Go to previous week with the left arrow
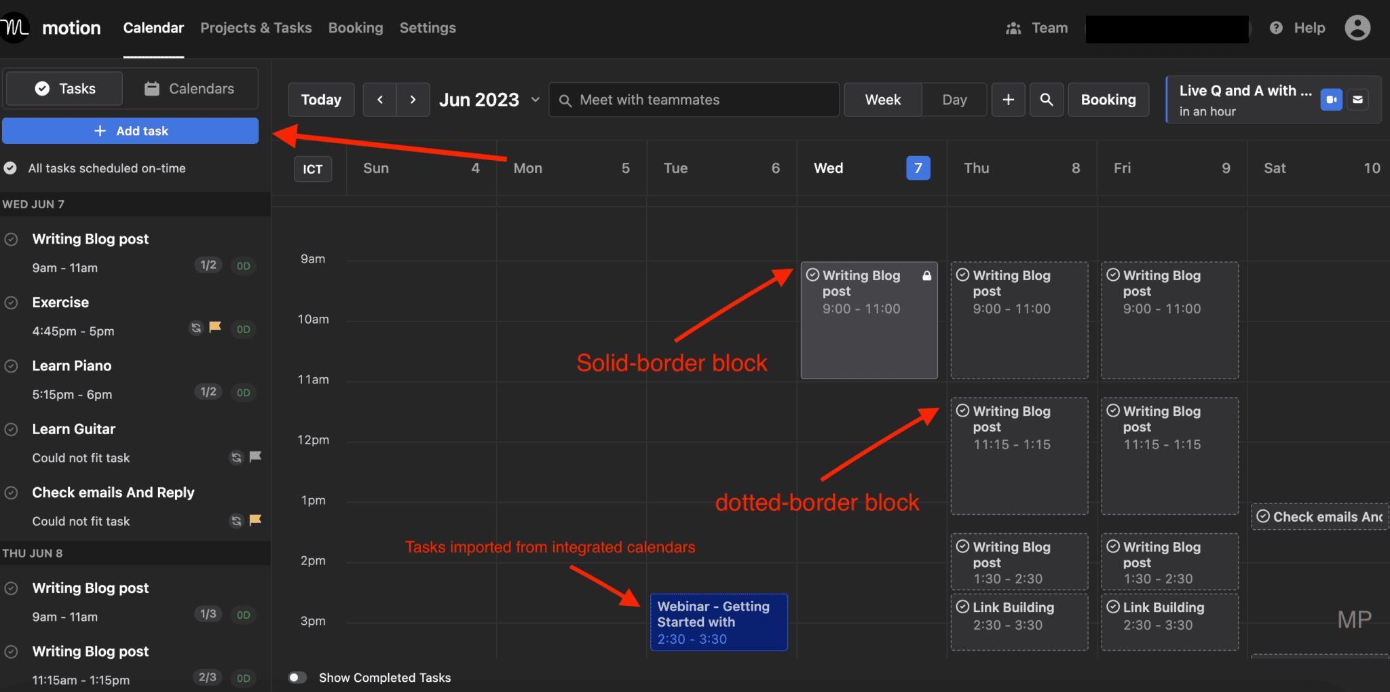Viewport: 1390px width, 692px height. (x=379, y=99)
